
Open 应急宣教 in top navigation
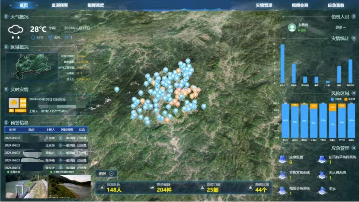tap(336, 5)
